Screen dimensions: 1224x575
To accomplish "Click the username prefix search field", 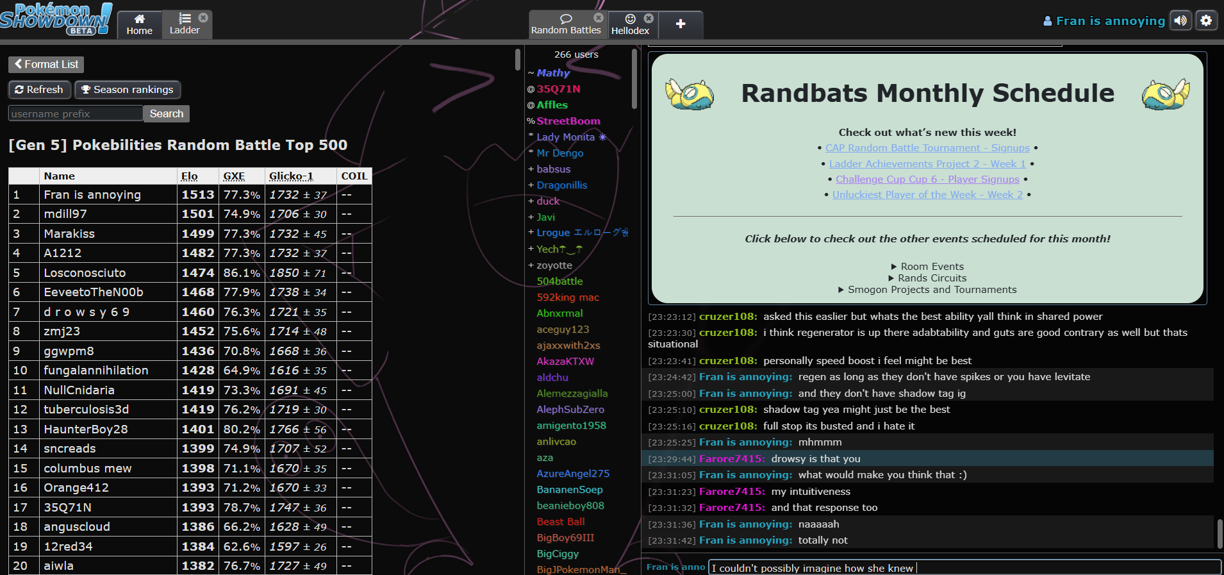I will 75,113.
